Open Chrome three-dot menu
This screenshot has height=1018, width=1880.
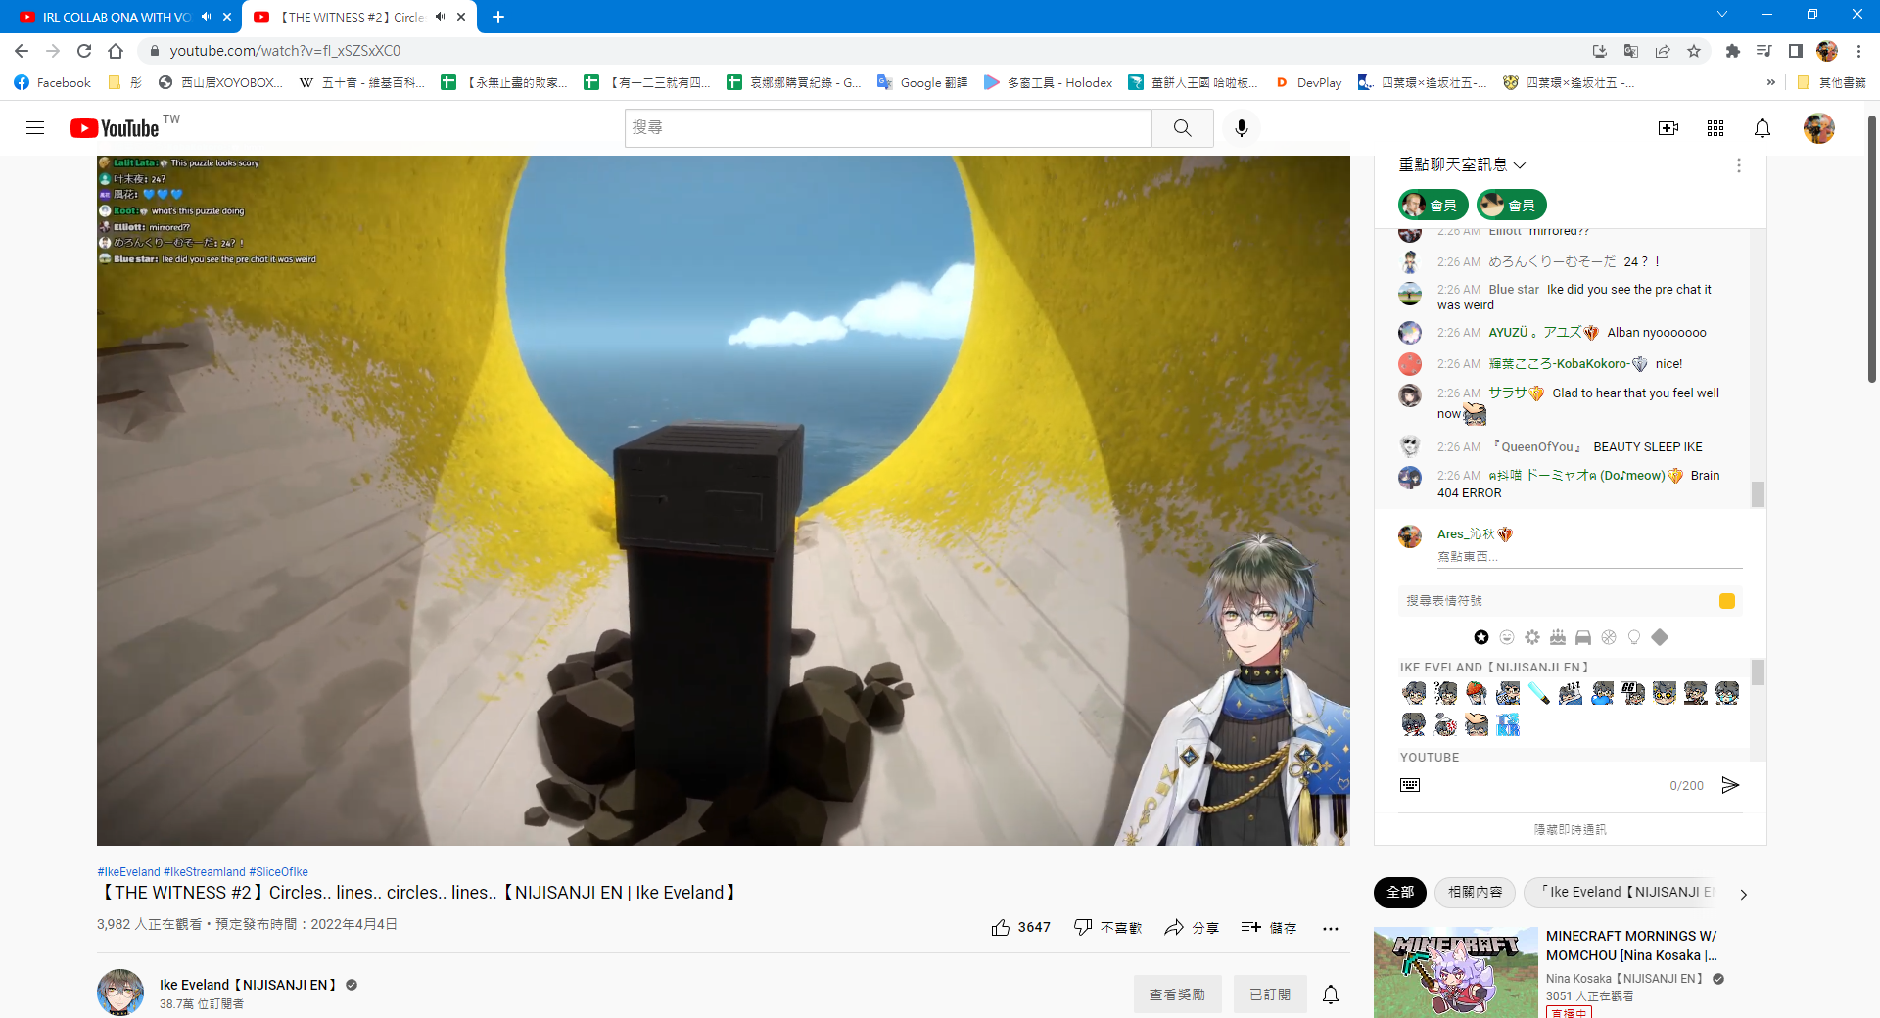tap(1858, 51)
